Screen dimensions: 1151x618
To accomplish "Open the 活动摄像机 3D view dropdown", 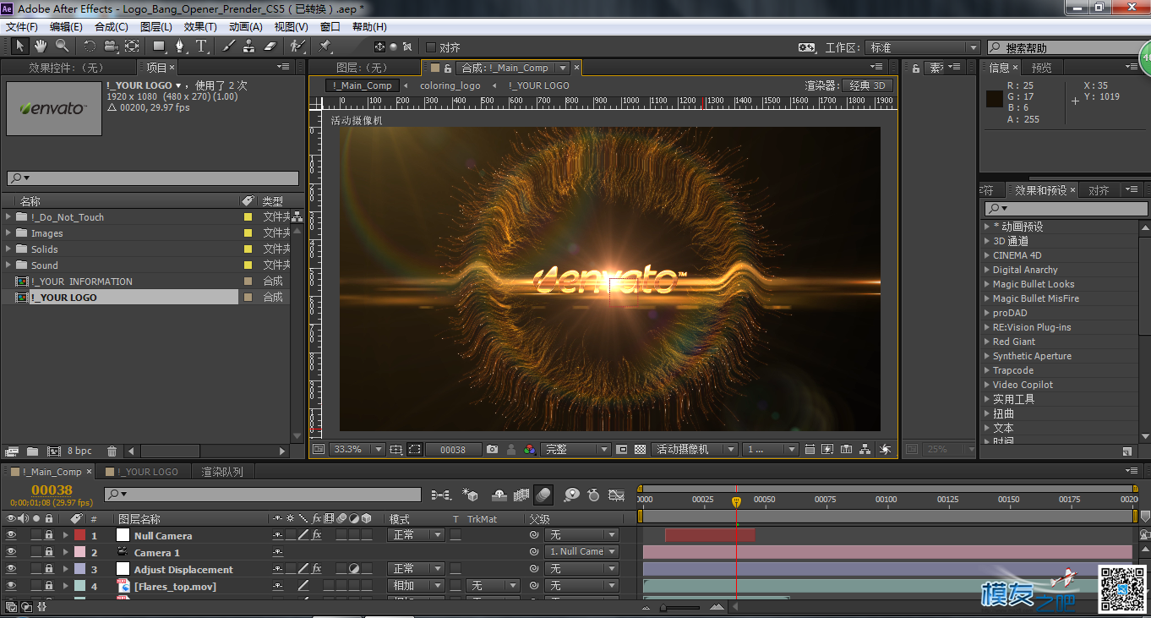I will pyautogui.click(x=694, y=450).
